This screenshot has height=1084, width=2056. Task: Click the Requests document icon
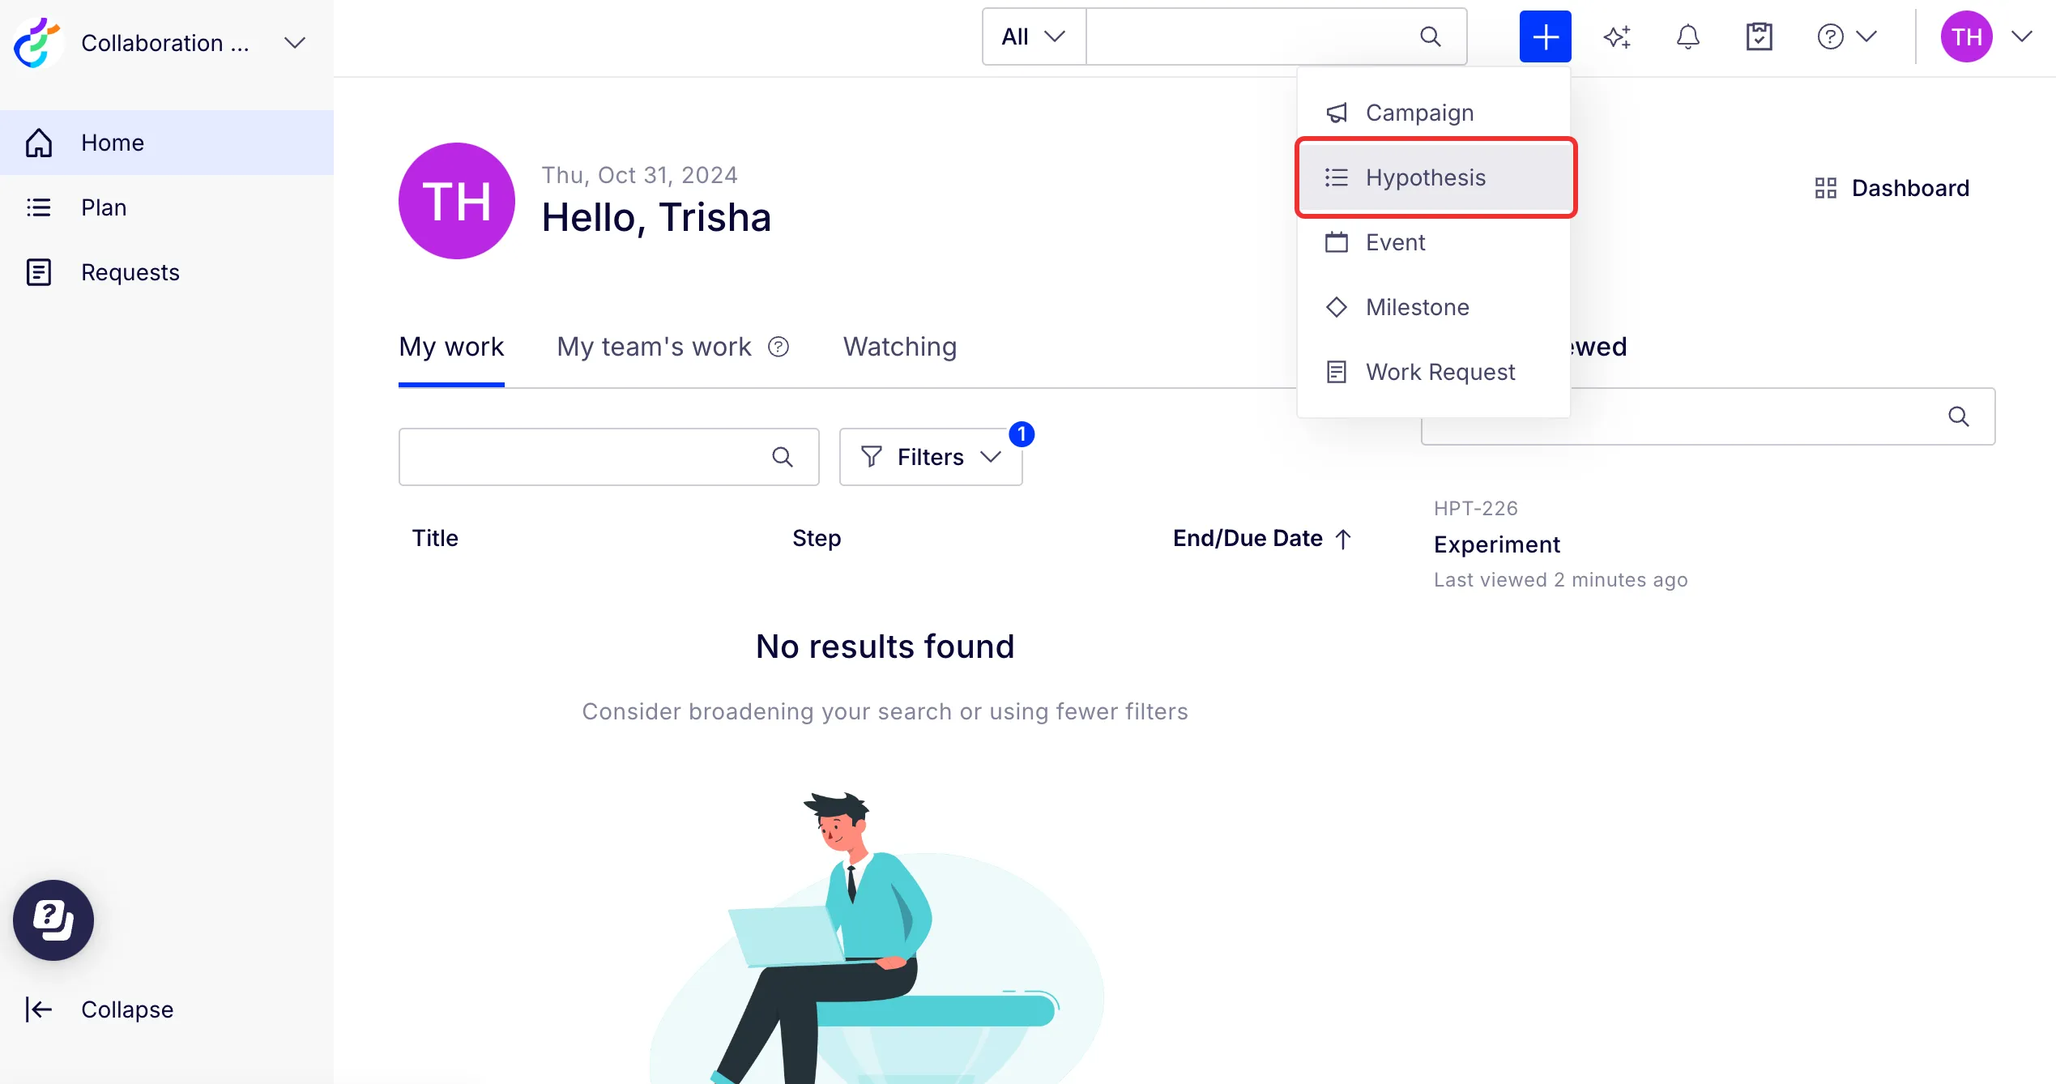[x=39, y=272]
